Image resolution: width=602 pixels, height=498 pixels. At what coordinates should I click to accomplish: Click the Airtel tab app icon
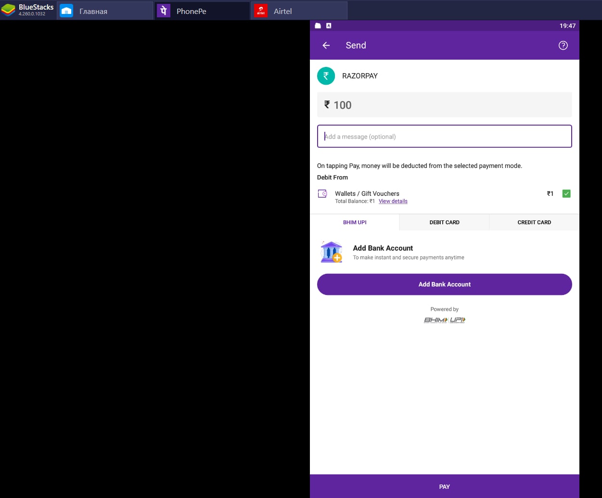261,11
